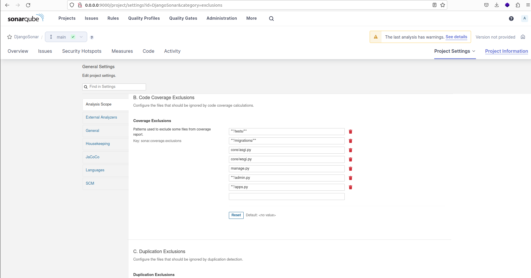
Task: Delete the **/admin.py exclusion pattern
Action: [x=351, y=178]
